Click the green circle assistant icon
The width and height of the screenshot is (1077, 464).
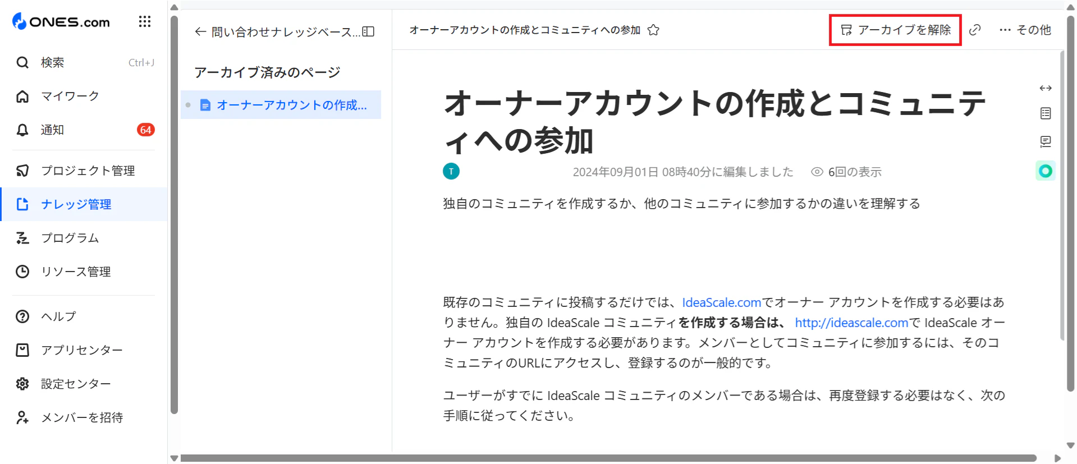pyautogui.click(x=1046, y=171)
